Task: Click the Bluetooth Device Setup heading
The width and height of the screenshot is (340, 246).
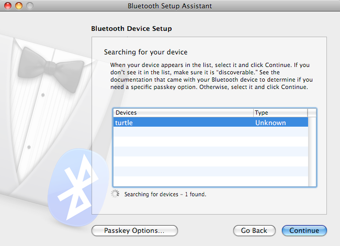Action: coord(131,28)
